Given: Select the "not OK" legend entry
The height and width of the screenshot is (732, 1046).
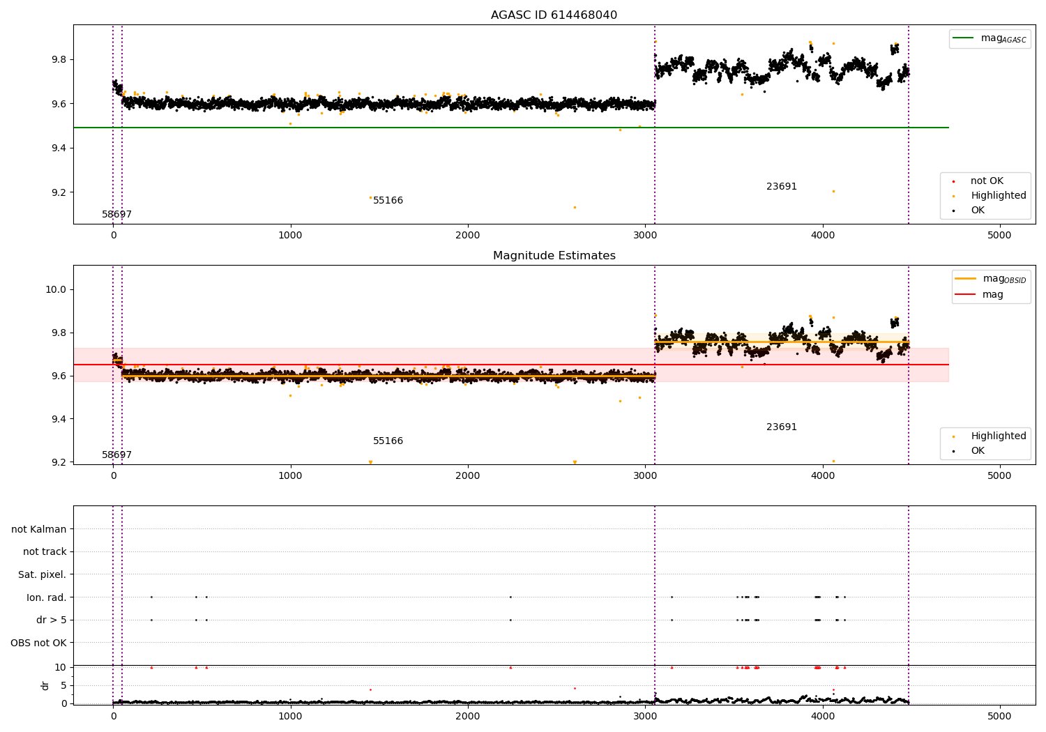Looking at the screenshot, I should click(x=987, y=181).
